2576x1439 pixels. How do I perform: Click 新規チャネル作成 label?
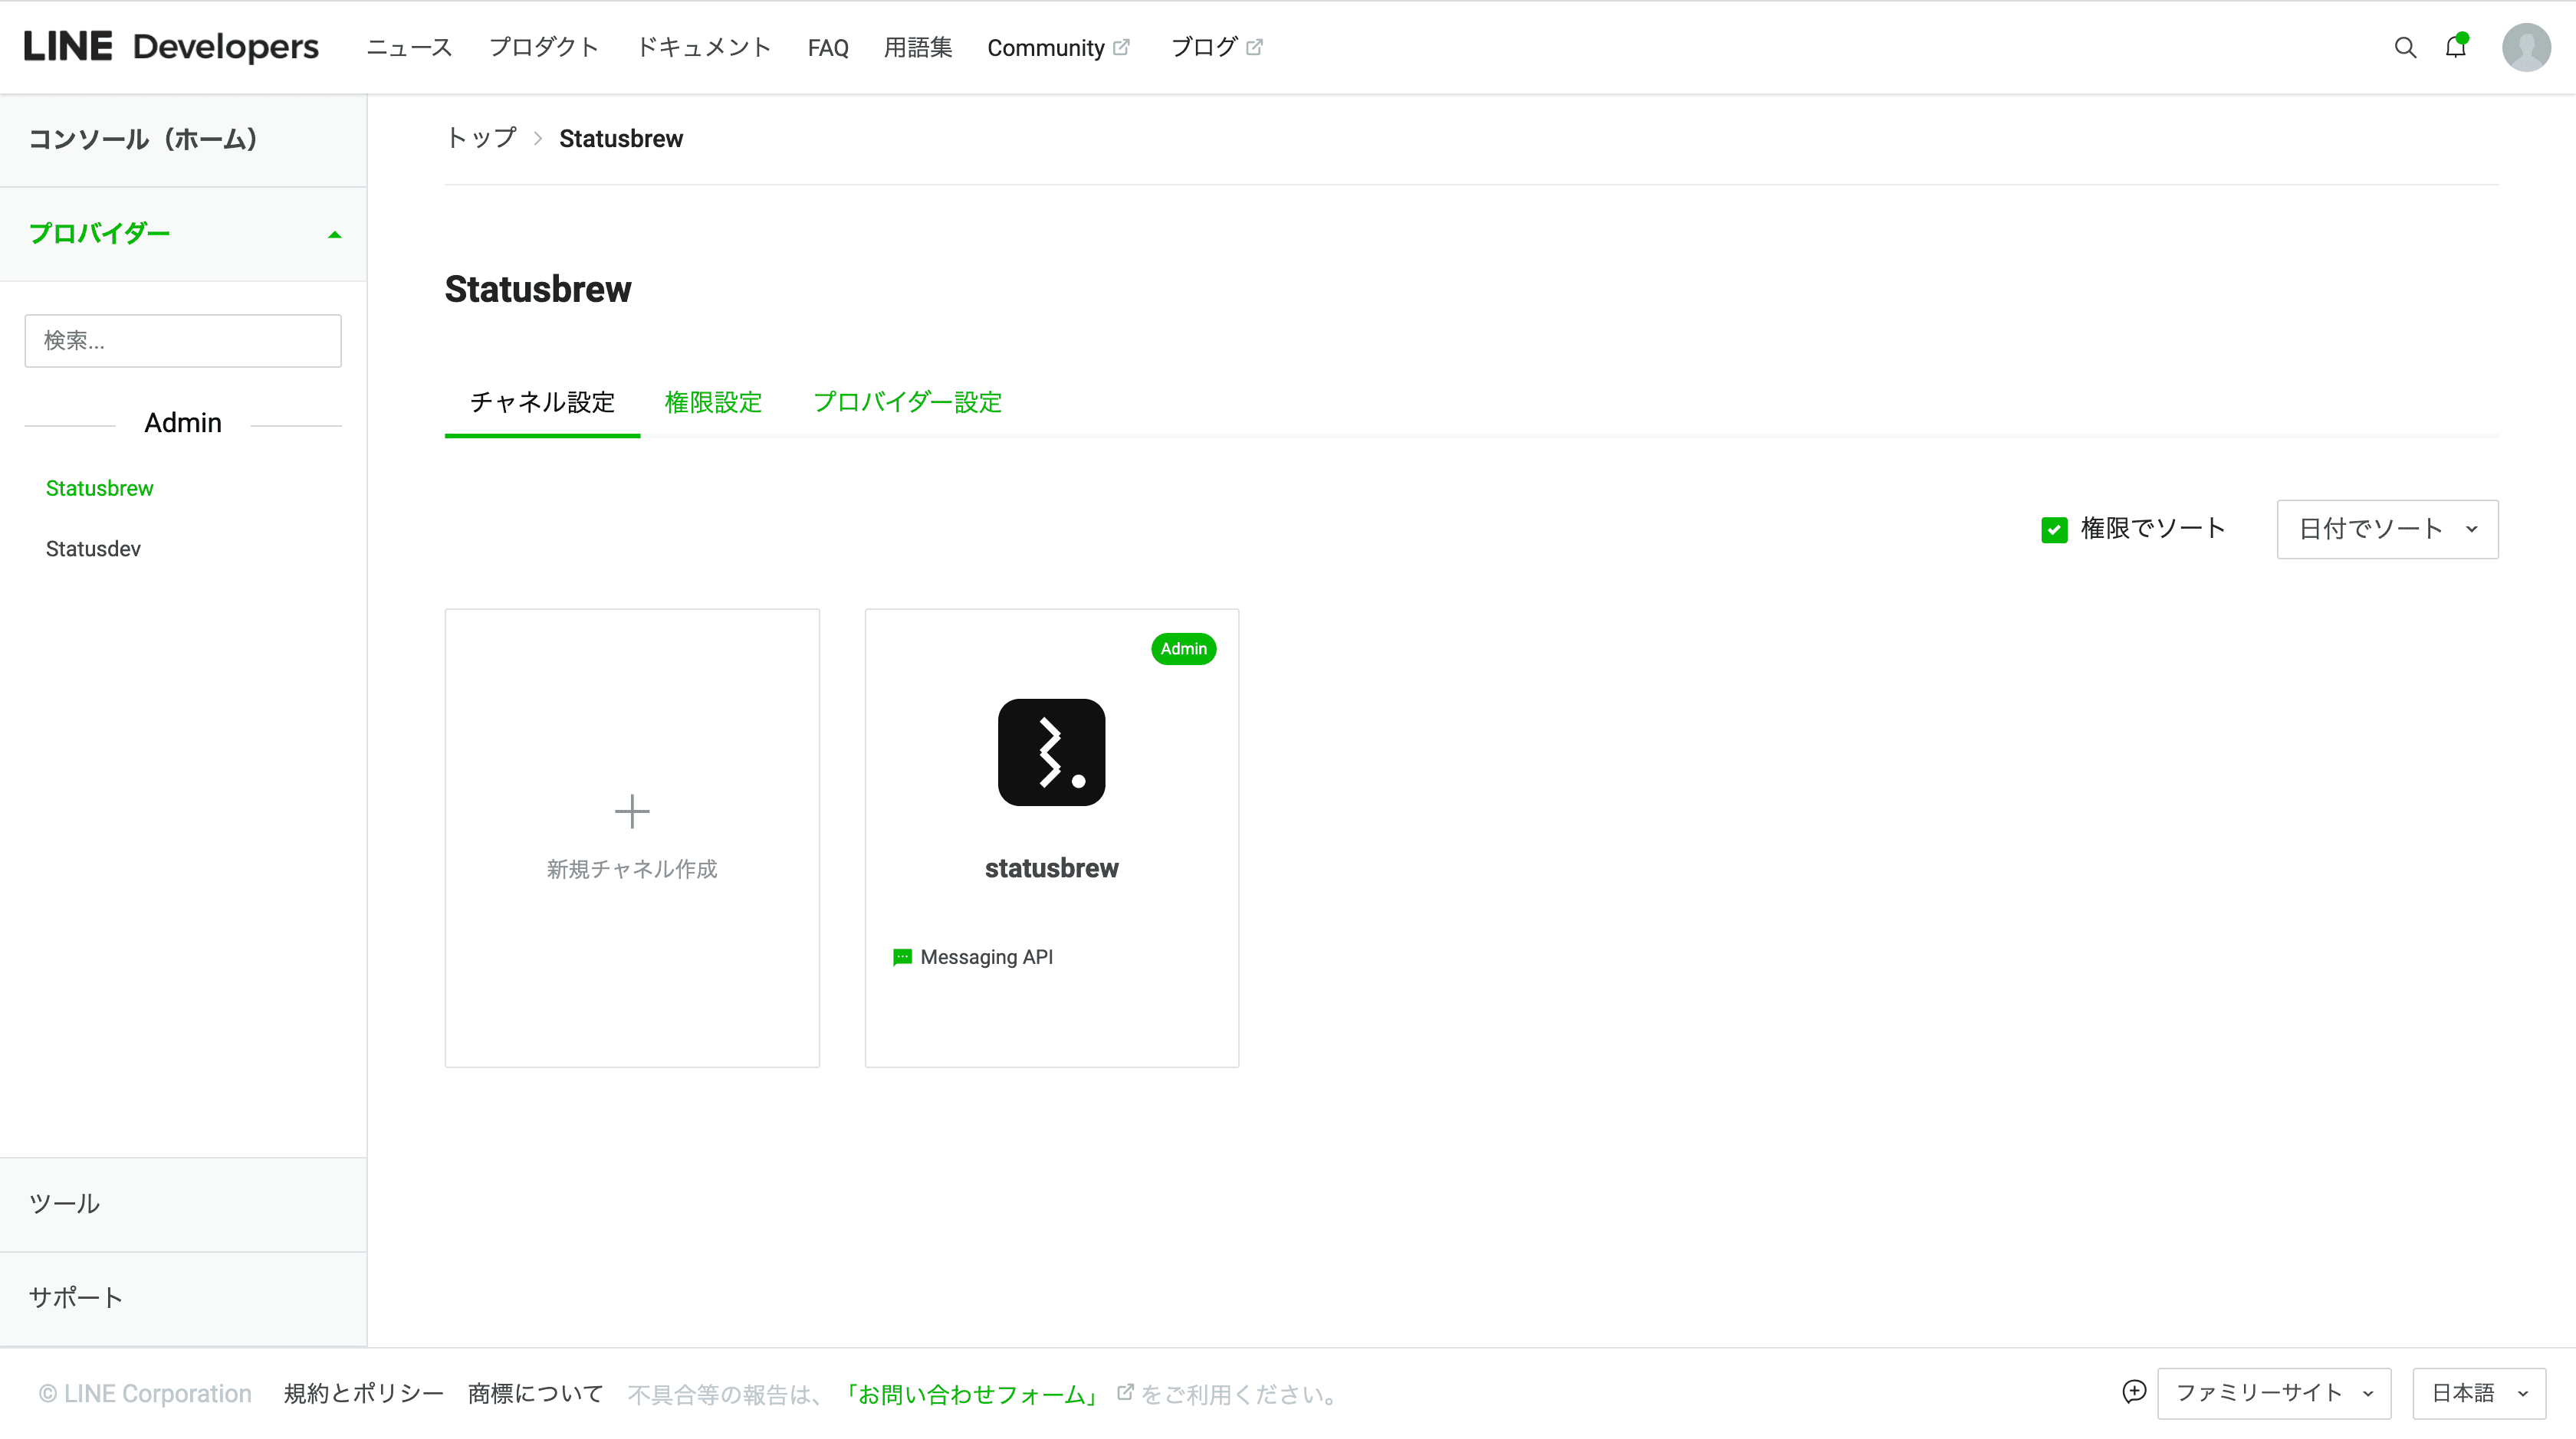[x=632, y=868]
